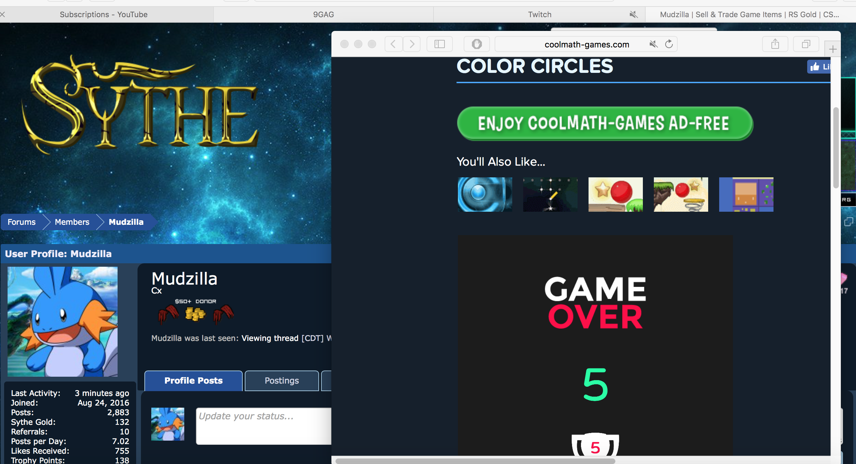856x464 pixels.
Task: Click the Posts count 2,883
Action: [x=118, y=412]
